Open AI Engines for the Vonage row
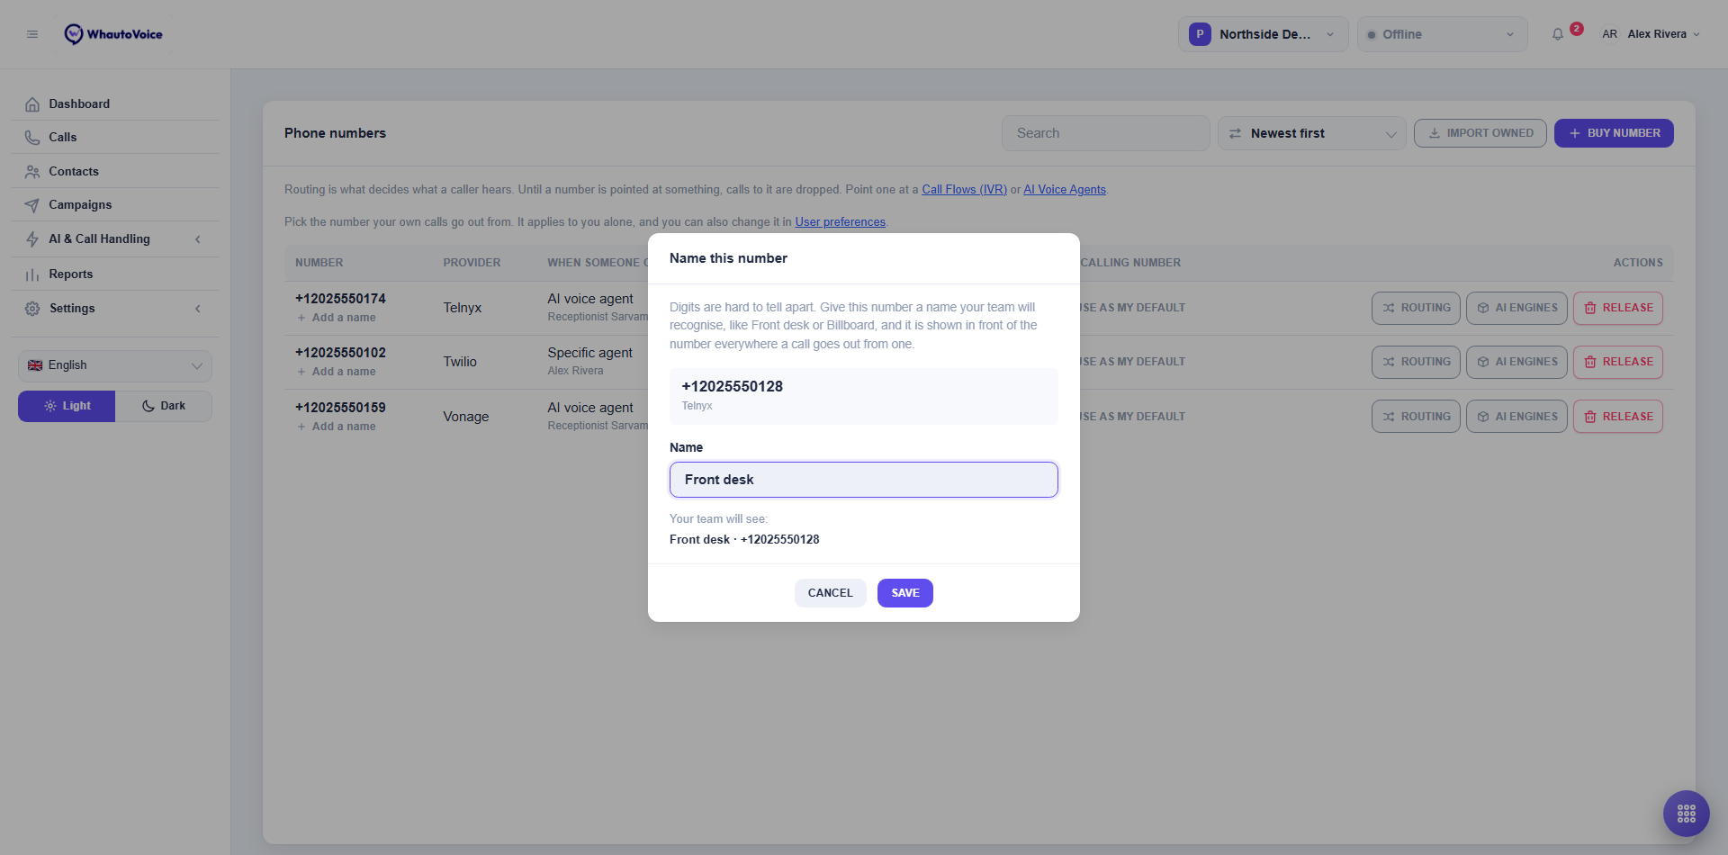1728x855 pixels. pyautogui.click(x=1516, y=417)
